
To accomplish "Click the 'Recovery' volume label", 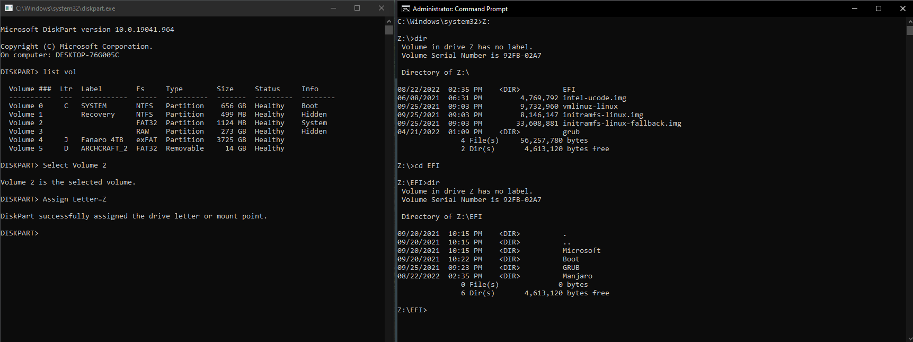I will 98,115.
